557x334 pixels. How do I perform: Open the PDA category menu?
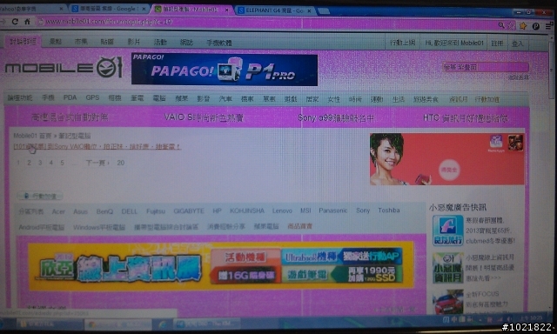click(x=70, y=97)
